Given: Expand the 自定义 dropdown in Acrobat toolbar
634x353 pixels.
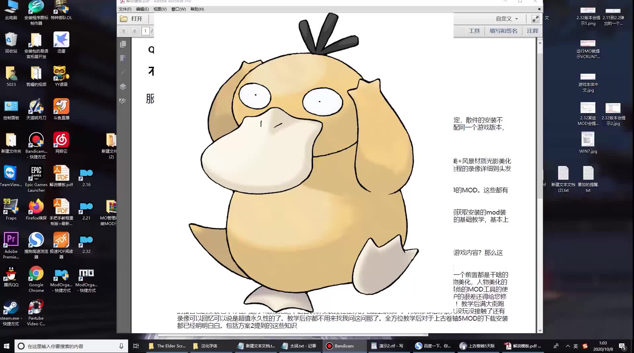Looking at the screenshot, I should coord(507,19).
